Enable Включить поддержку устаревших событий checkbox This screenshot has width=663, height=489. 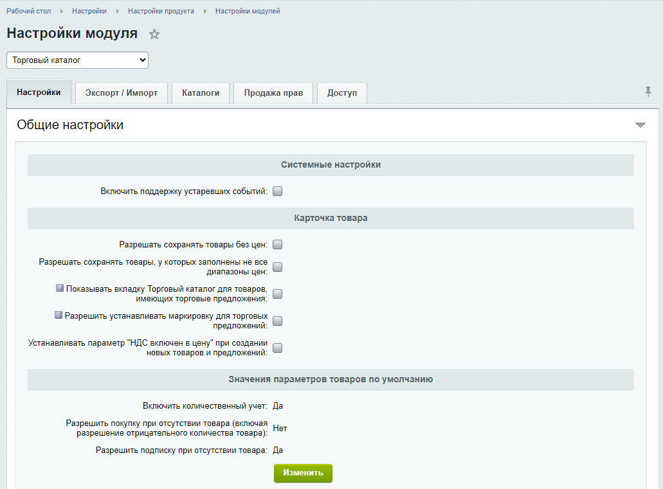coord(277,191)
